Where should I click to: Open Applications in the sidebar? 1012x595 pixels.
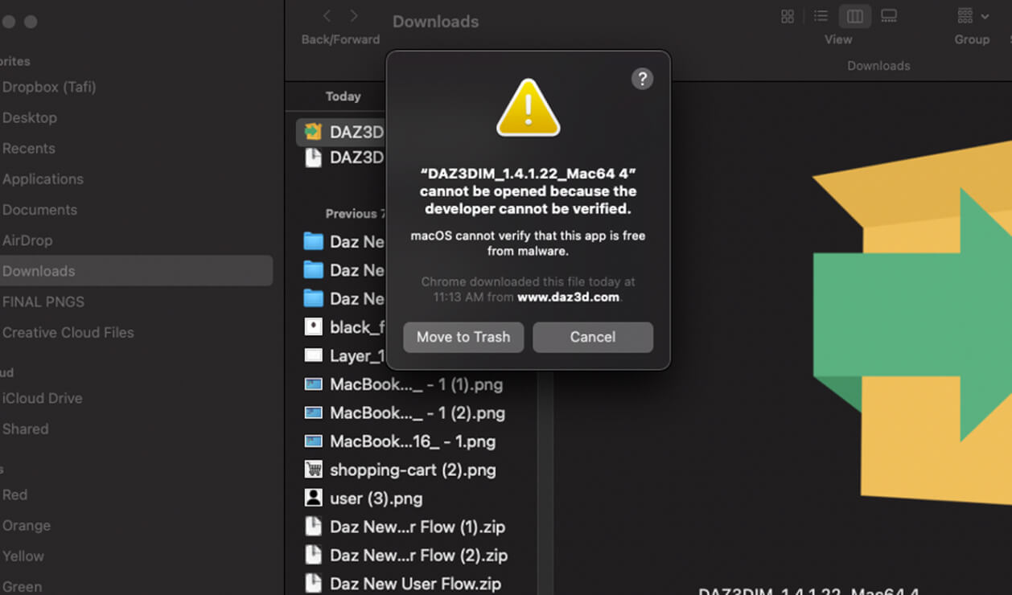(x=43, y=178)
